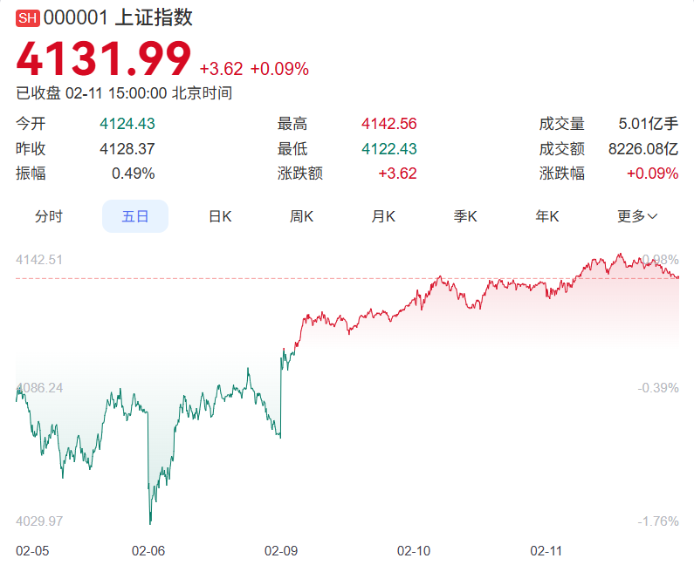Viewport: 694px width, 572px height.
Task: Click the red SH exchange badge
Action: 27,18
